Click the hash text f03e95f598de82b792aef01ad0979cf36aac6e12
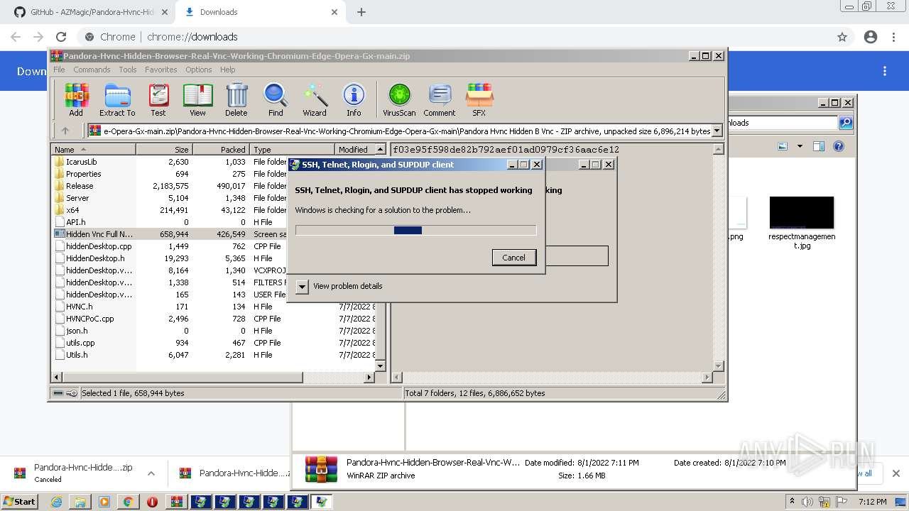The height and width of the screenshot is (511, 909). 506,150
